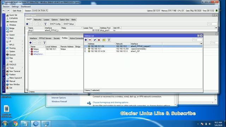This screenshot has height=127, width=226.
Task: Switch to Option Sets tab
Action: [x=64, y=20]
